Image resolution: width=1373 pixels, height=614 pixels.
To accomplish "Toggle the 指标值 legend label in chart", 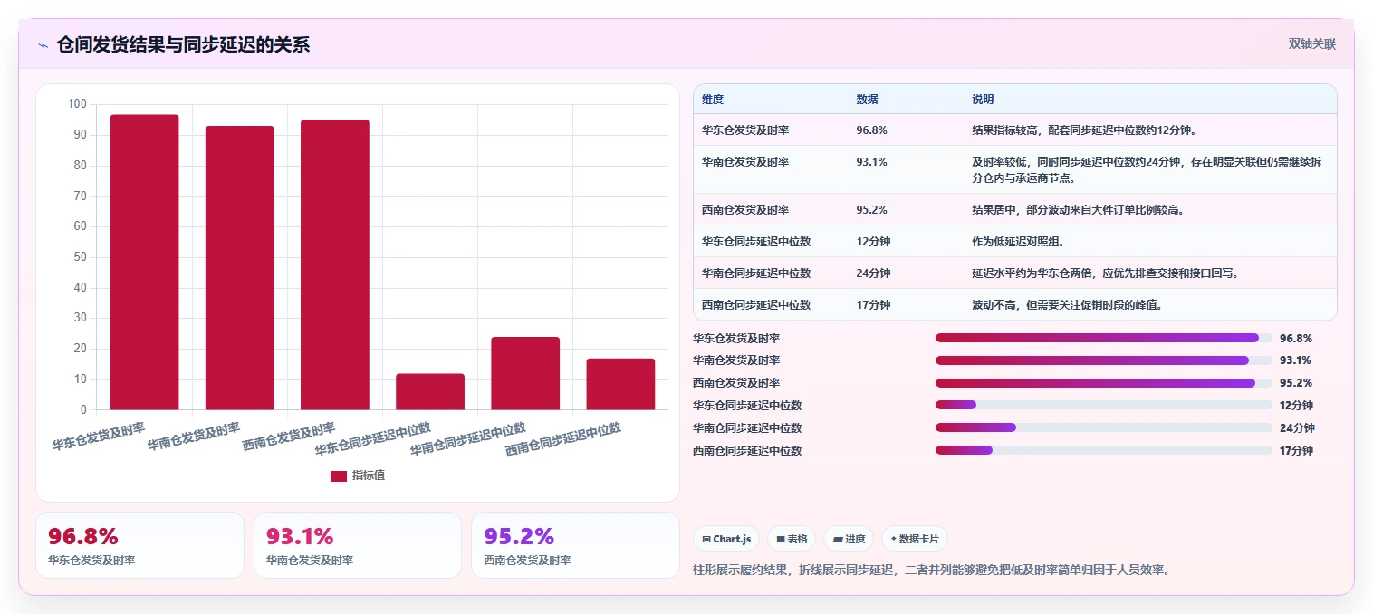I will [x=369, y=475].
